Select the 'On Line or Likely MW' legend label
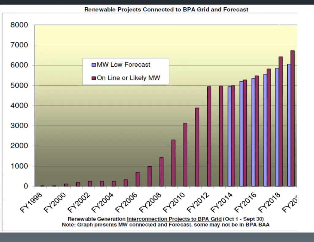Image resolution: width=314 pixels, height=242 pixels. click(x=128, y=78)
